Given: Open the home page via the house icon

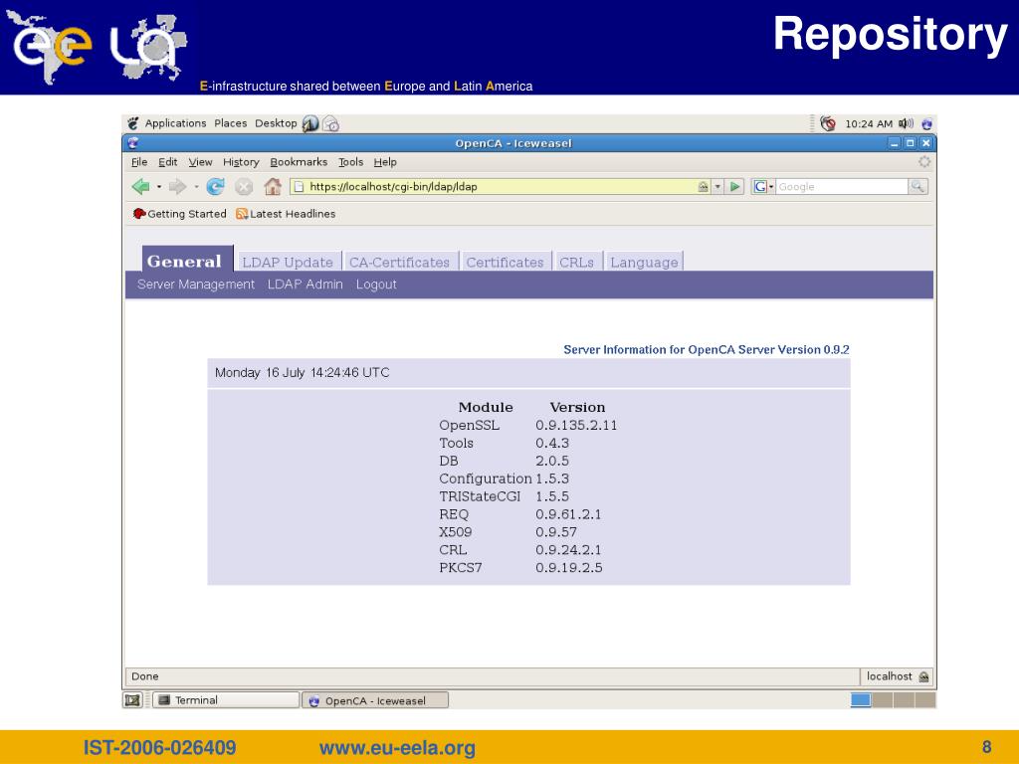Looking at the screenshot, I should (273, 187).
